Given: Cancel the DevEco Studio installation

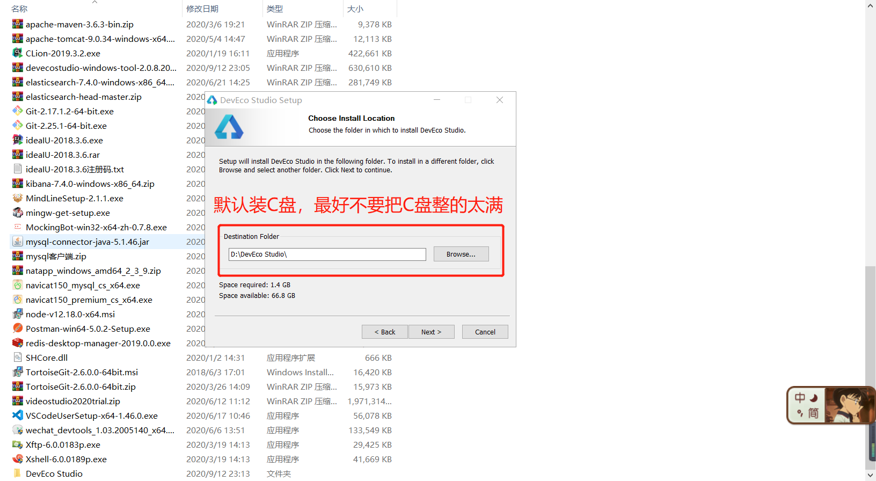Looking at the screenshot, I should tap(485, 332).
